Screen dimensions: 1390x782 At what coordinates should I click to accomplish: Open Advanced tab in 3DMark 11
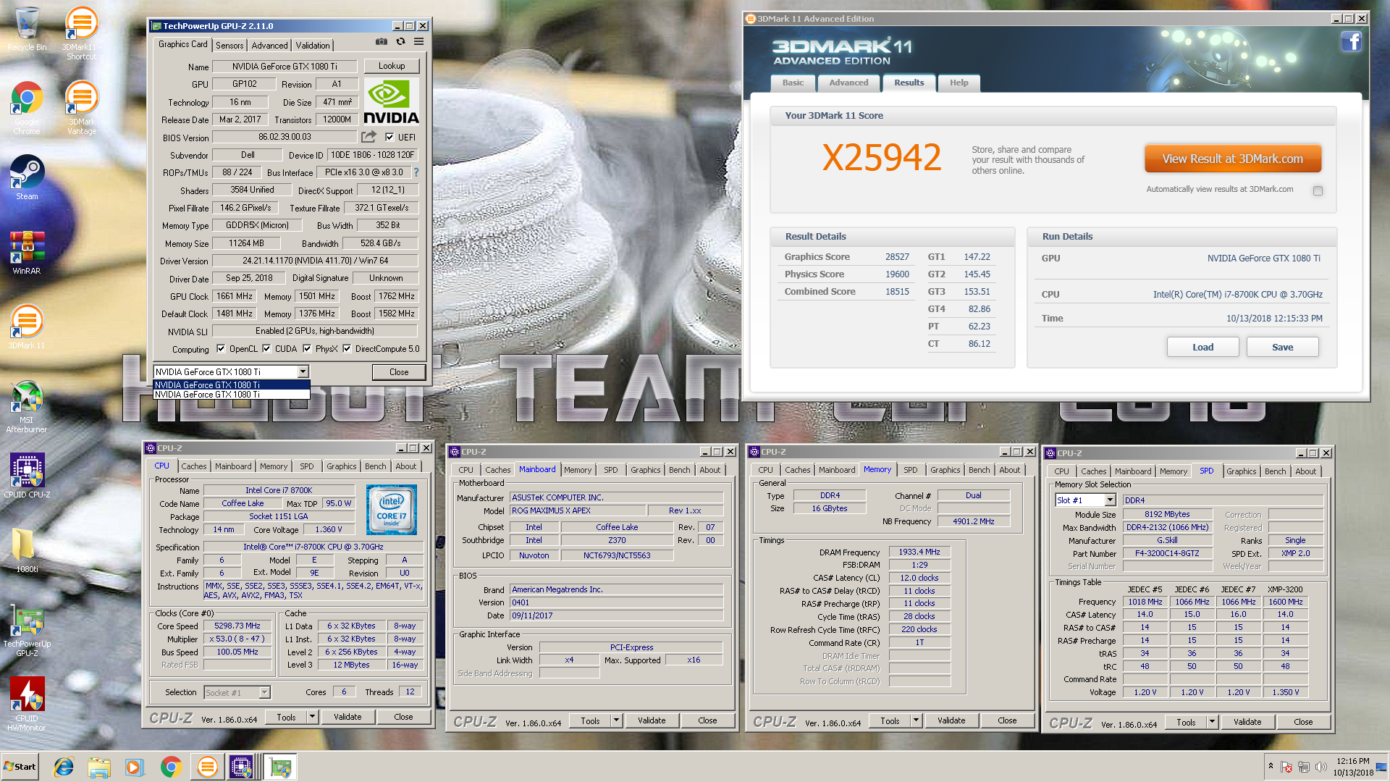[x=848, y=83]
